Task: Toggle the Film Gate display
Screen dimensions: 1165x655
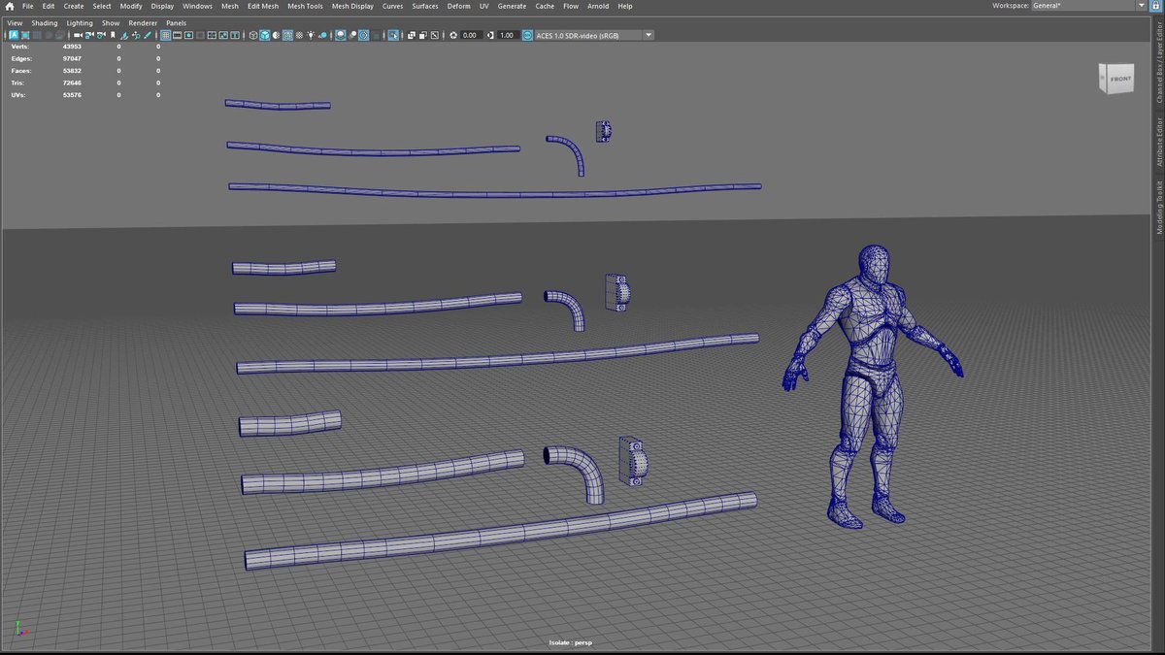Action: point(177,35)
